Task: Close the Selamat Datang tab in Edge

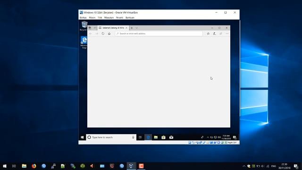Action: click(126, 28)
